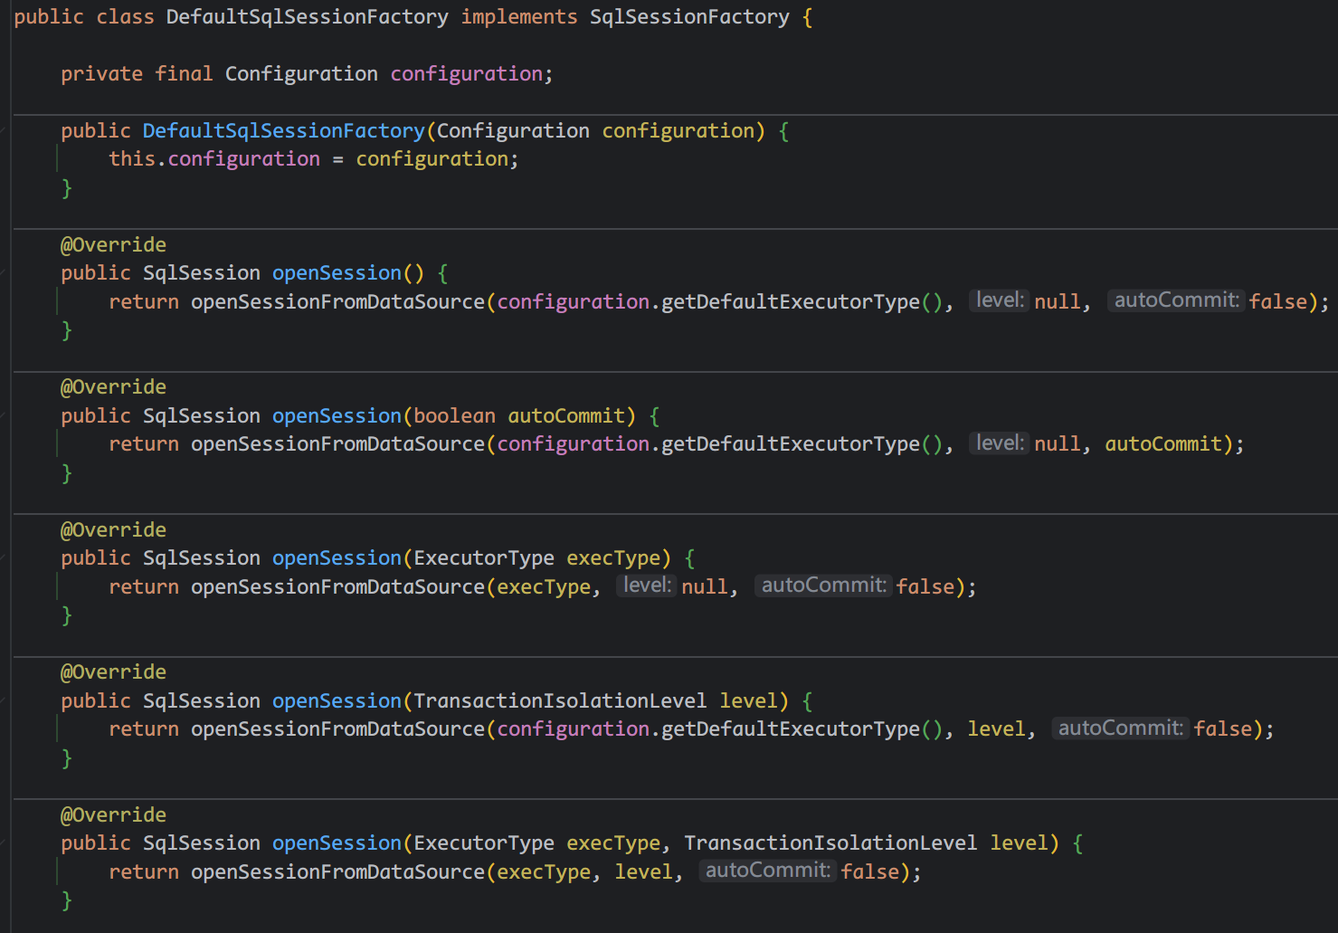
Task: Click the 'level:' hint in the no-argument openSession() body
Action: pyautogui.click(x=999, y=300)
